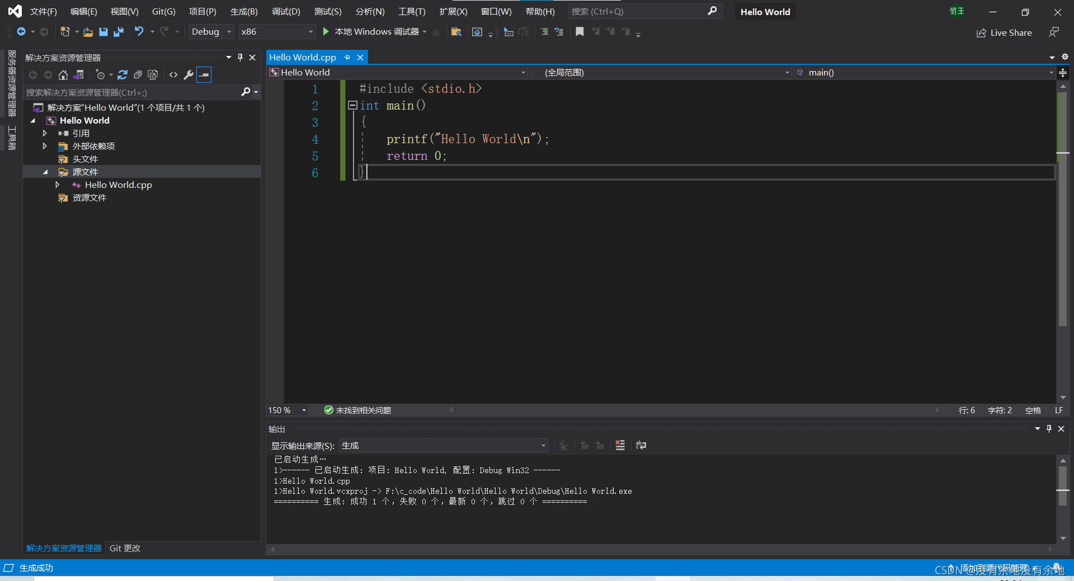1074x581 pixels.
Task: Open Properties with the wrench icon
Action: 189,75
